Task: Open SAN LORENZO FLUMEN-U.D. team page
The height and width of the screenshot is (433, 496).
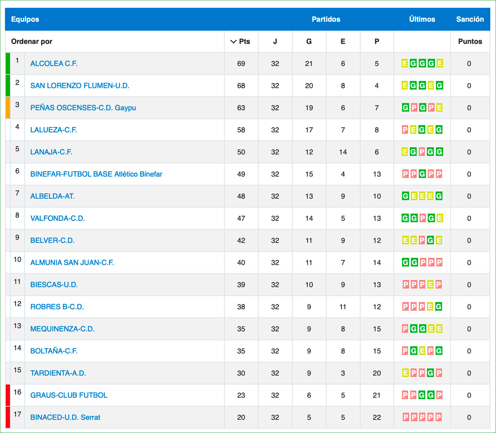Action: [x=79, y=86]
